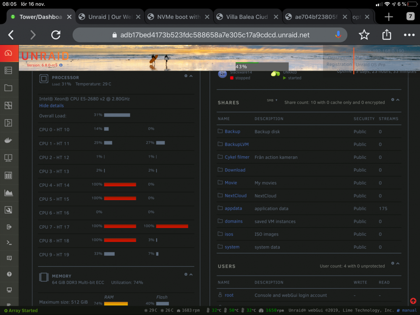Viewport: 420px width, 315px height.
Task: Click the Array Started status text
Action: [23, 311]
